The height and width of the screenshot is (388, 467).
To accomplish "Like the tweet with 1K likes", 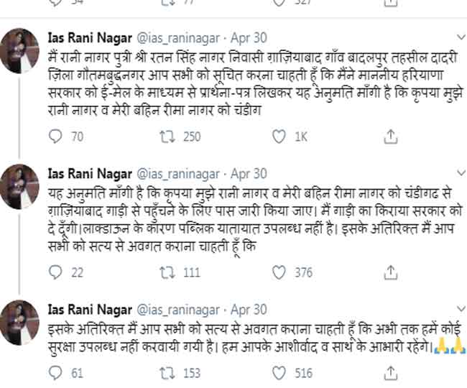I will click(281, 137).
